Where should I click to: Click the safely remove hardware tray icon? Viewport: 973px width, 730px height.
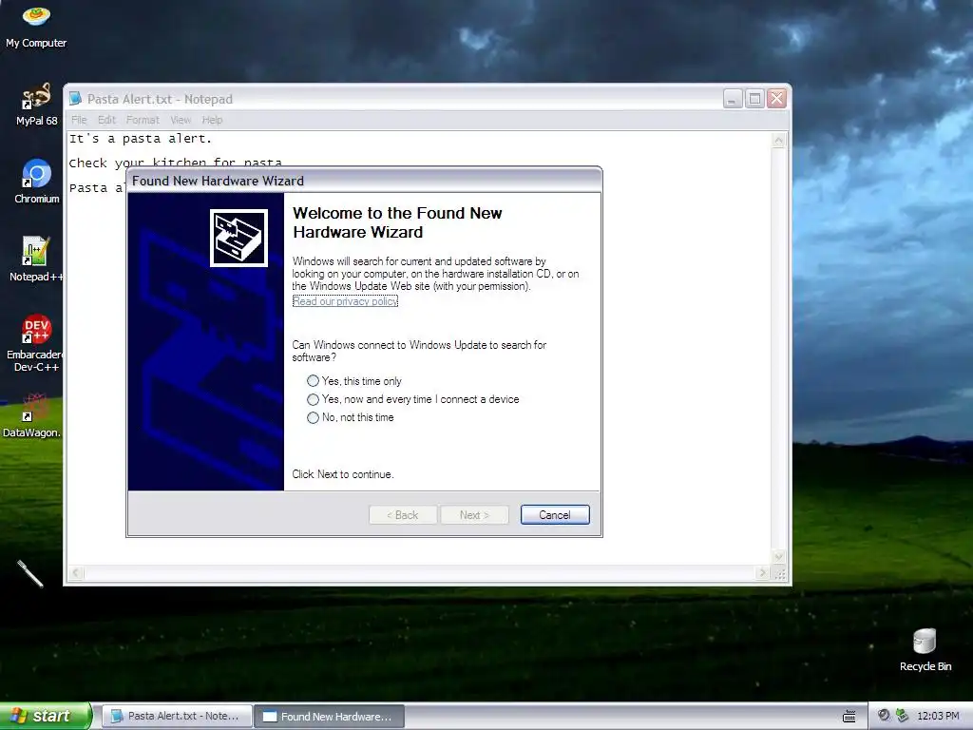903,716
